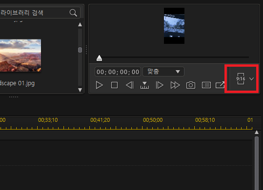Click the library search magnifier icon
Image resolution: width=263 pixels, height=190 pixels.
(73, 13)
